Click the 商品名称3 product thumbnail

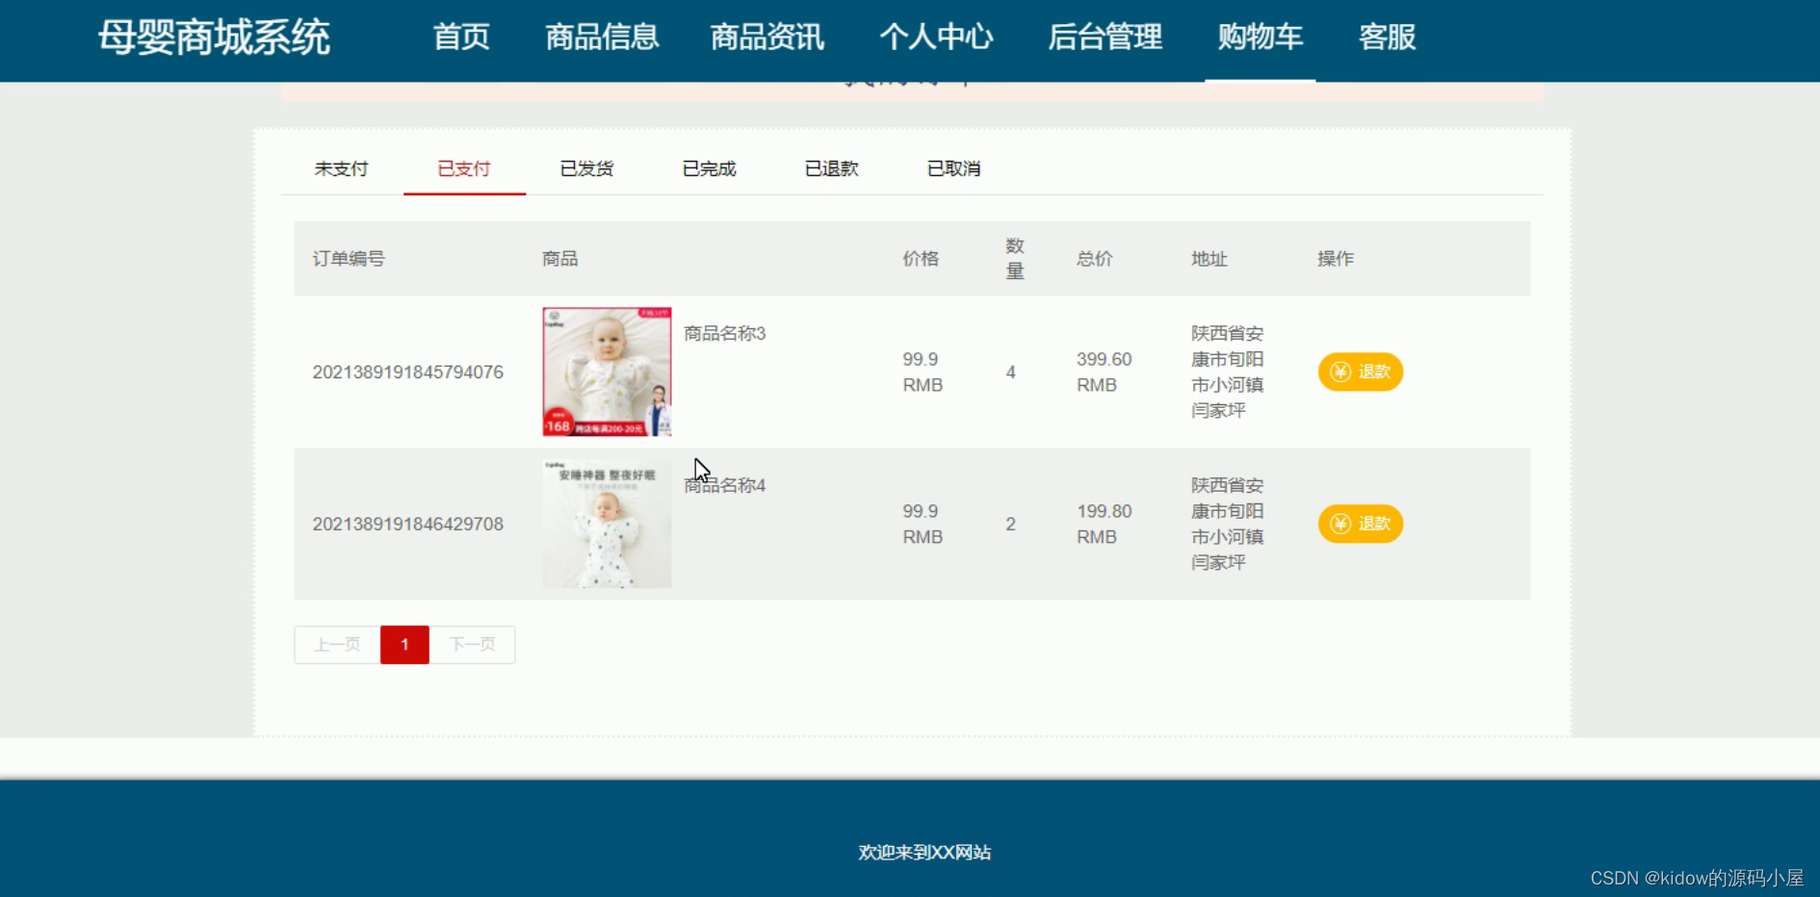pos(607,372)
